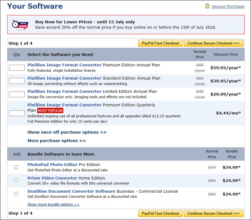This screenshot has width=251, height=220.
Task: Click the $24.99 price for Prism Video Converter
Action: pyautogui.click(x=232, y=181)
